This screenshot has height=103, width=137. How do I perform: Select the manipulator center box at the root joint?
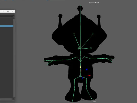pyautogui.click(x=80, y=76)
